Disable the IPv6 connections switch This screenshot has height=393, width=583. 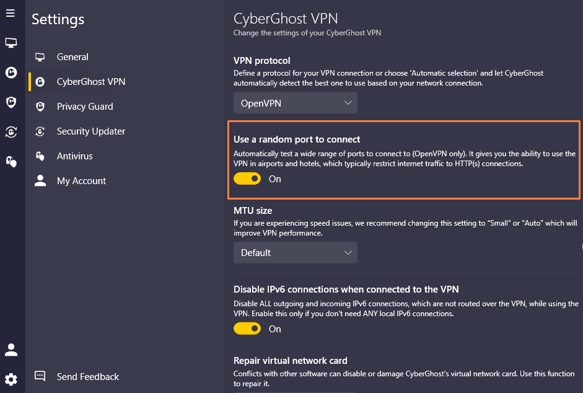coord(247,329)
